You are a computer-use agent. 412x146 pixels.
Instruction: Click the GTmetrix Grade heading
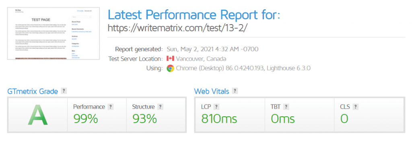tap(33, 91)
